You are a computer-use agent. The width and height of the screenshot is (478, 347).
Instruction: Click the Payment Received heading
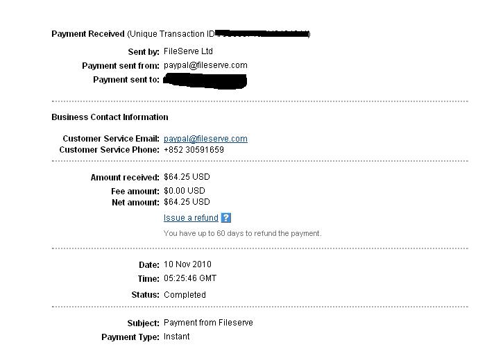pos(87,34)
